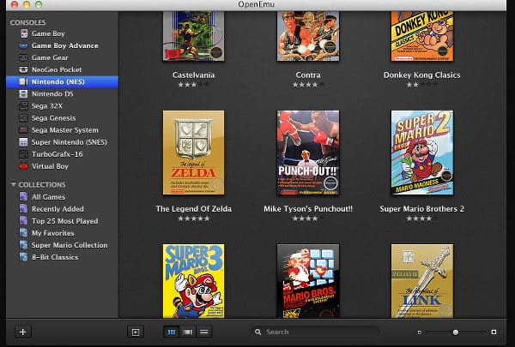Click the large-size icon right of zoom slider

(x=494, y=332)
